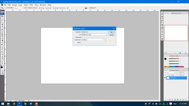Click OK in Duplicate Layer dialog
Screen dimensions: 189x106
click(111, 32)
